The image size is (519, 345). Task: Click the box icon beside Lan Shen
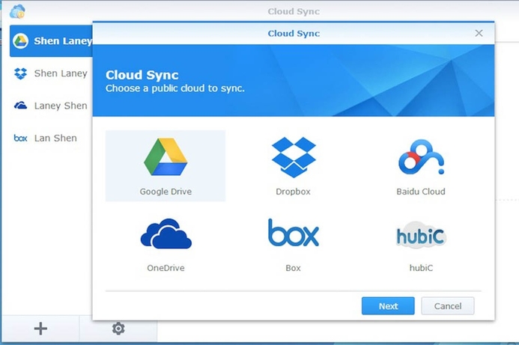point(20,138)
